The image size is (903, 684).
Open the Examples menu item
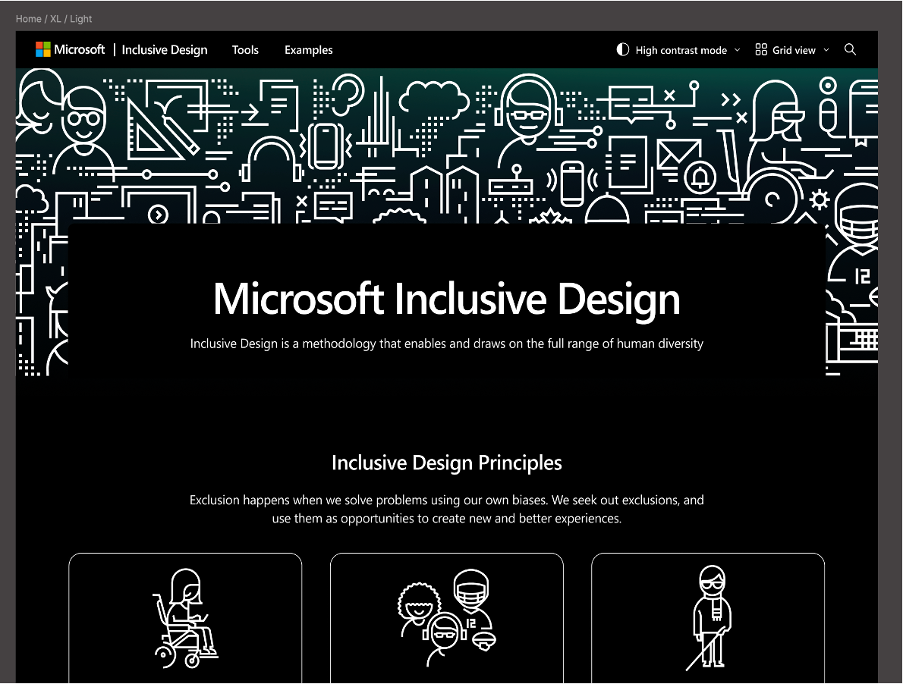pos(309,50)
